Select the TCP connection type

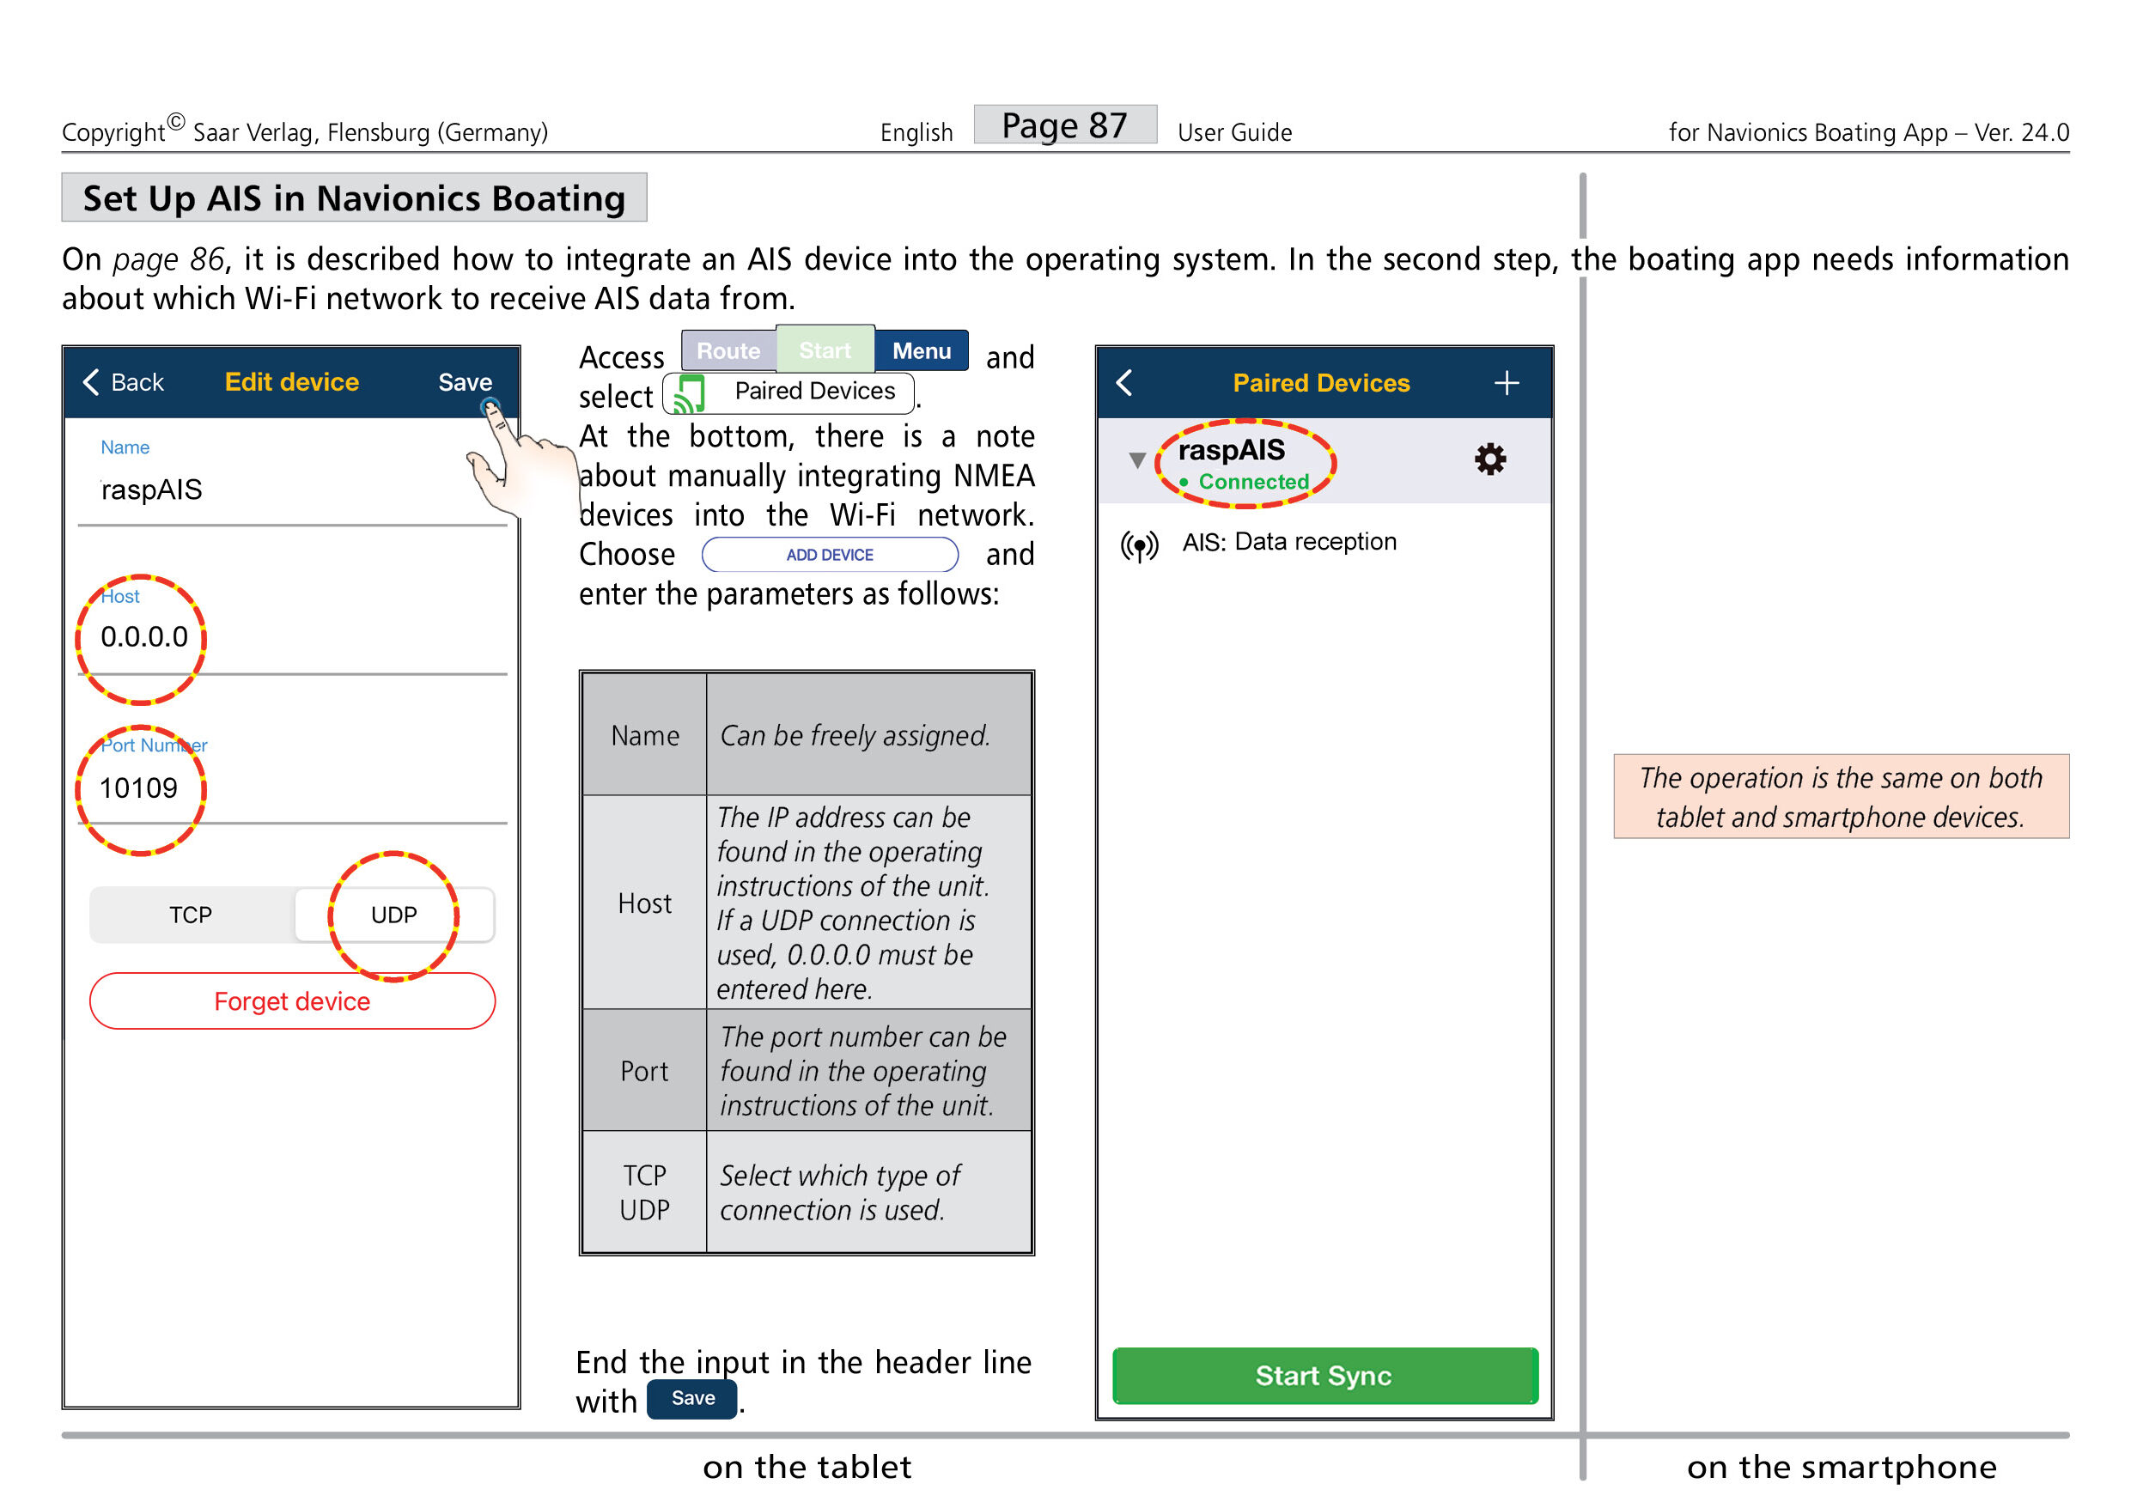[192, 915]
